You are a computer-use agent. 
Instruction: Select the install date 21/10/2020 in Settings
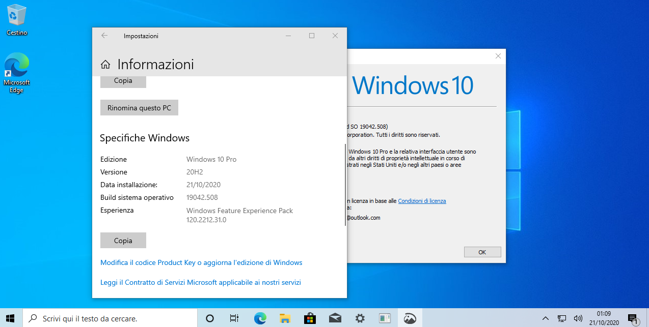tap(203, 185)
